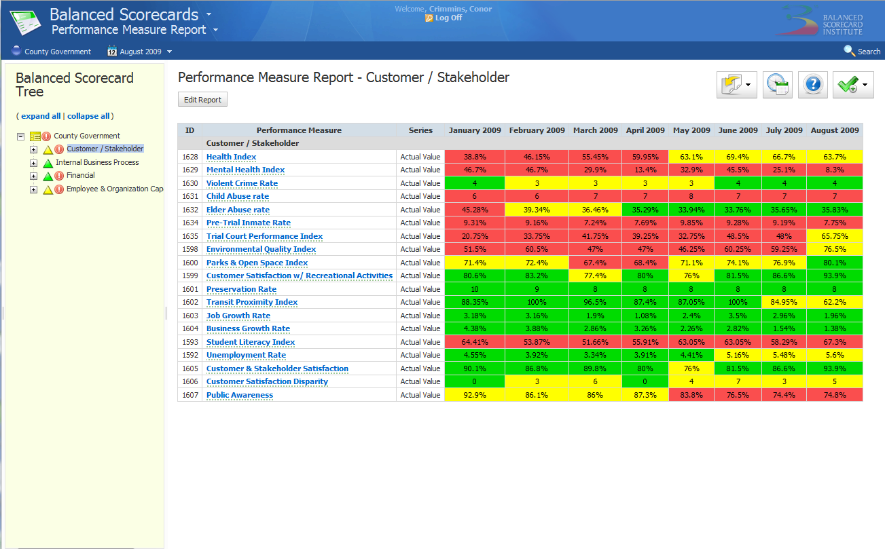Open the Performance Measure Report dropdown menu

[215, 30]
